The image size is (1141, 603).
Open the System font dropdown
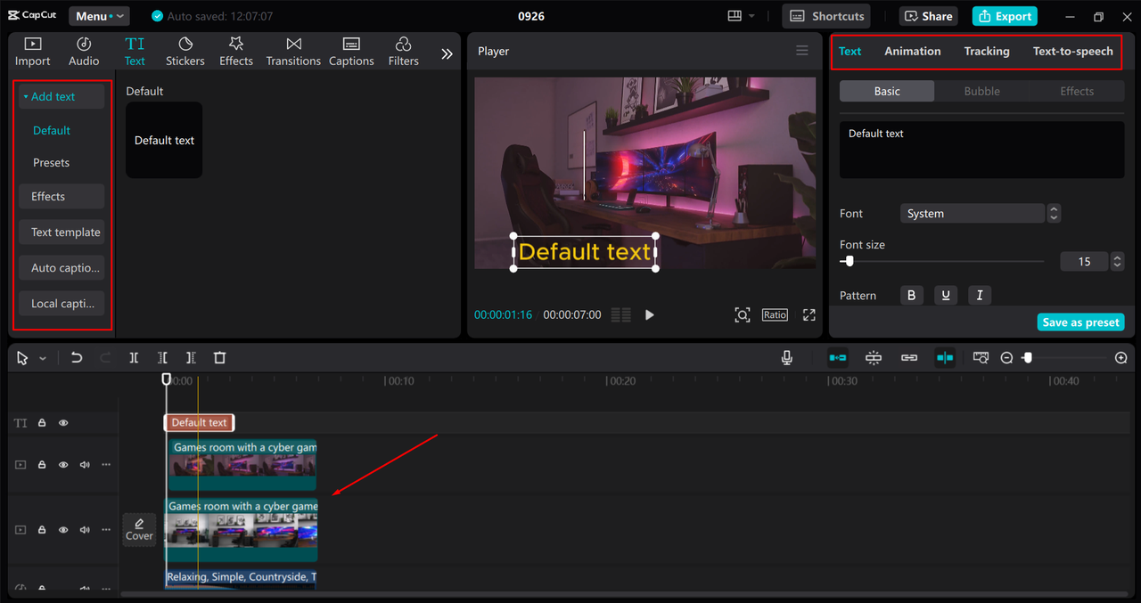pos(973,214)
